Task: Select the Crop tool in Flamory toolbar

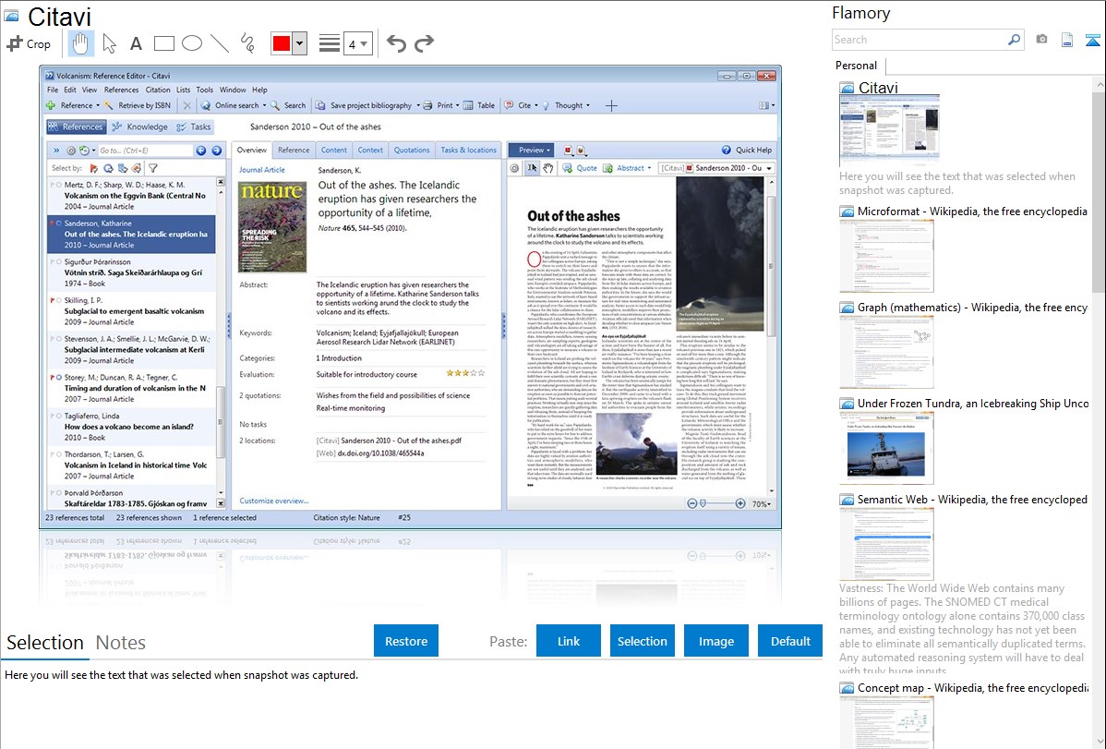Action: pyautogui.click(x=29, y=43)
